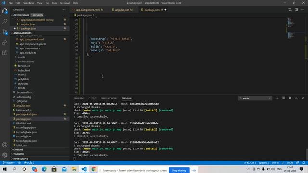Change Spaces: 2 indentation setting

tap(264, 163)
